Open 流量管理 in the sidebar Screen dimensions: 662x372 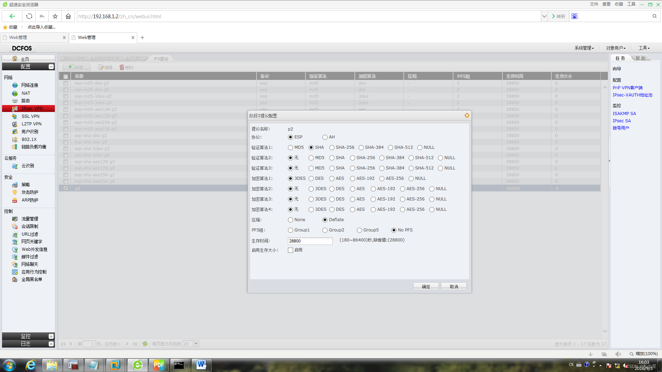coord(31,218)
